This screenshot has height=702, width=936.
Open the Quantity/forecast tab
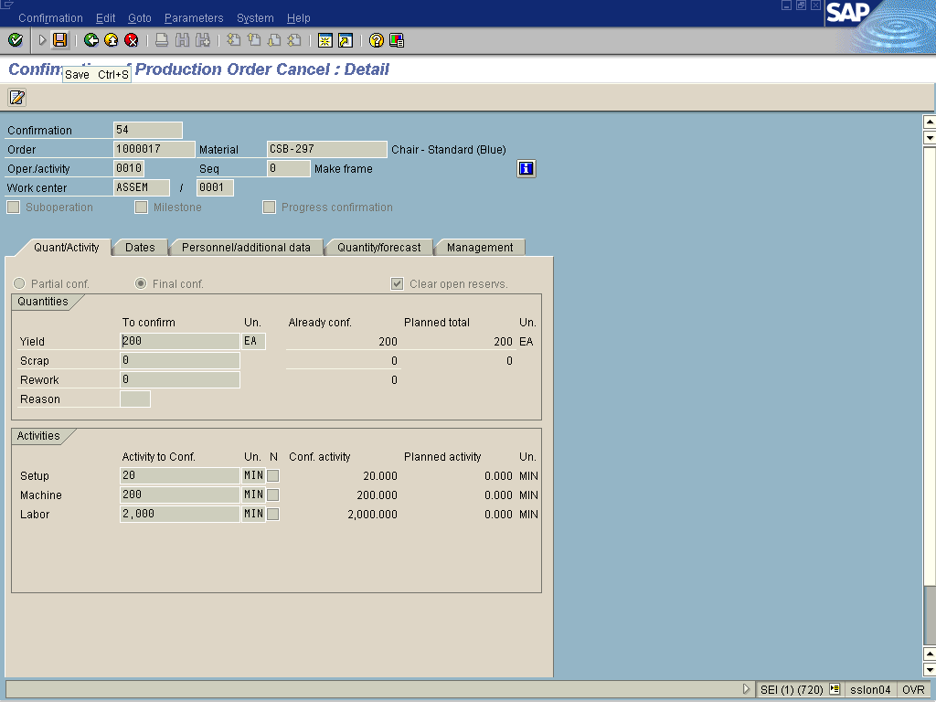[x=379, y=247]
